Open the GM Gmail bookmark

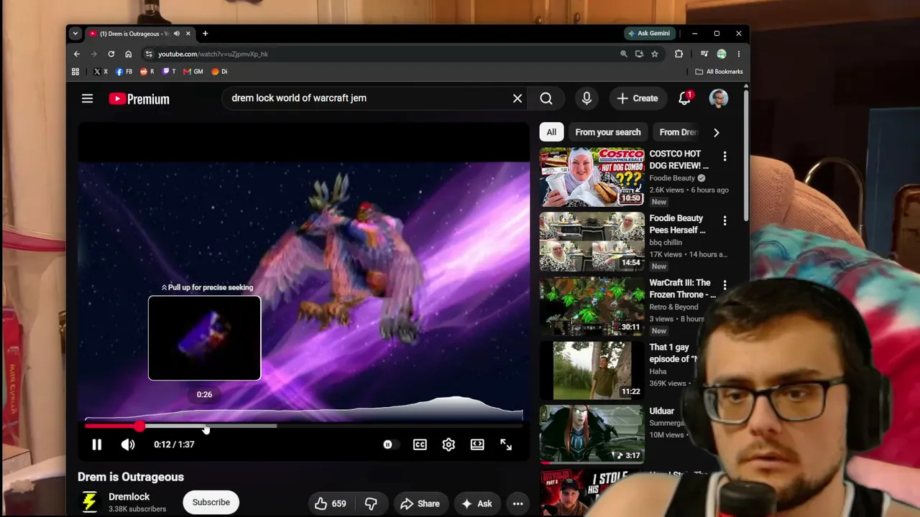pyautogui.click(x=193, y=72)
